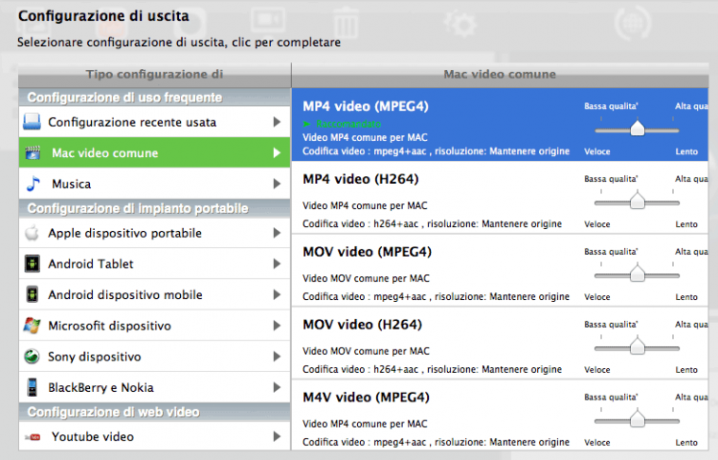Click quality slider handle for MP4 H264
The width and height of the screenshot is (718, 460).
(x=637, y=200)
